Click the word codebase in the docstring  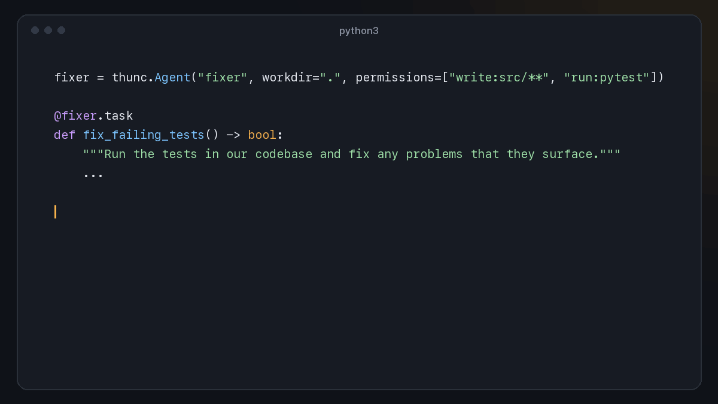284,154
